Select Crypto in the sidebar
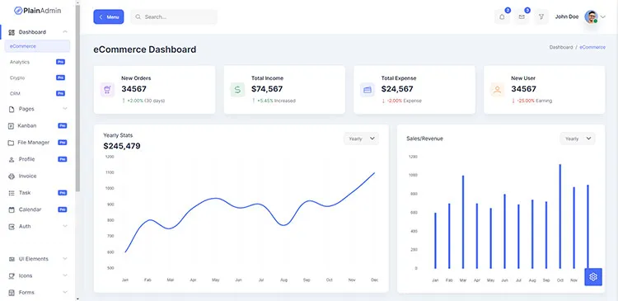The width and height of the screenshot is (618, 301). (x=17, y=78)
